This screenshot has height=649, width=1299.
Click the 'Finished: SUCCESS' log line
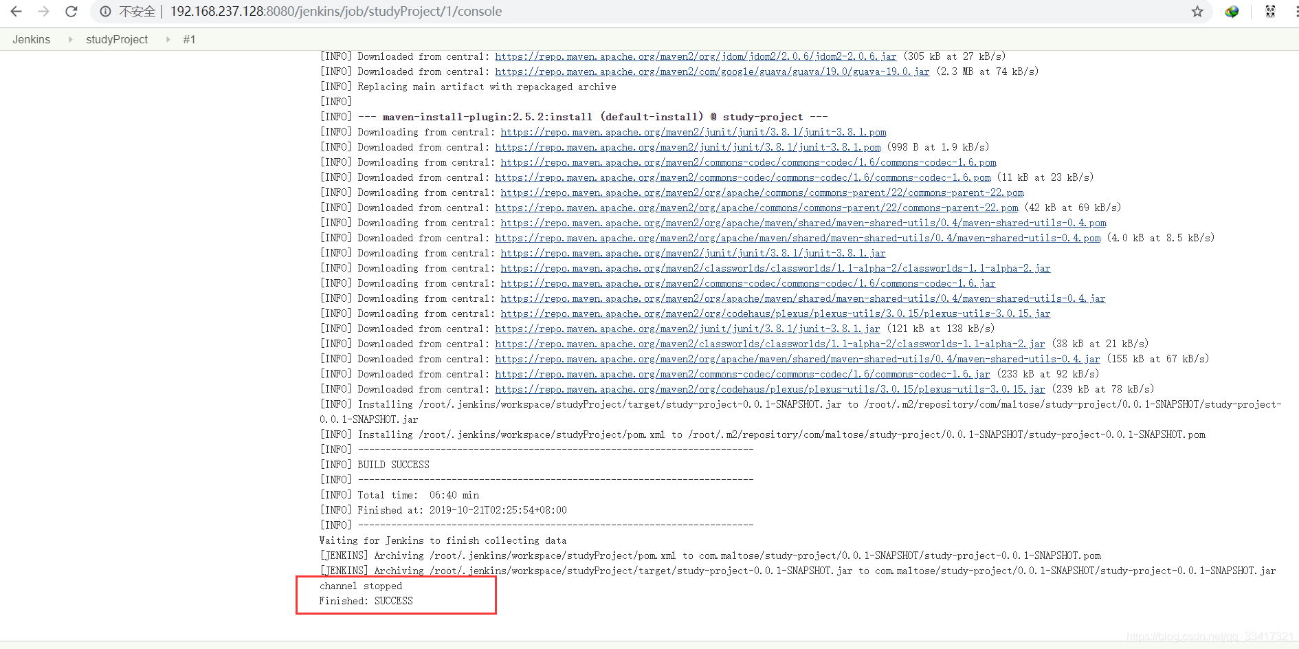pos(366,601)
